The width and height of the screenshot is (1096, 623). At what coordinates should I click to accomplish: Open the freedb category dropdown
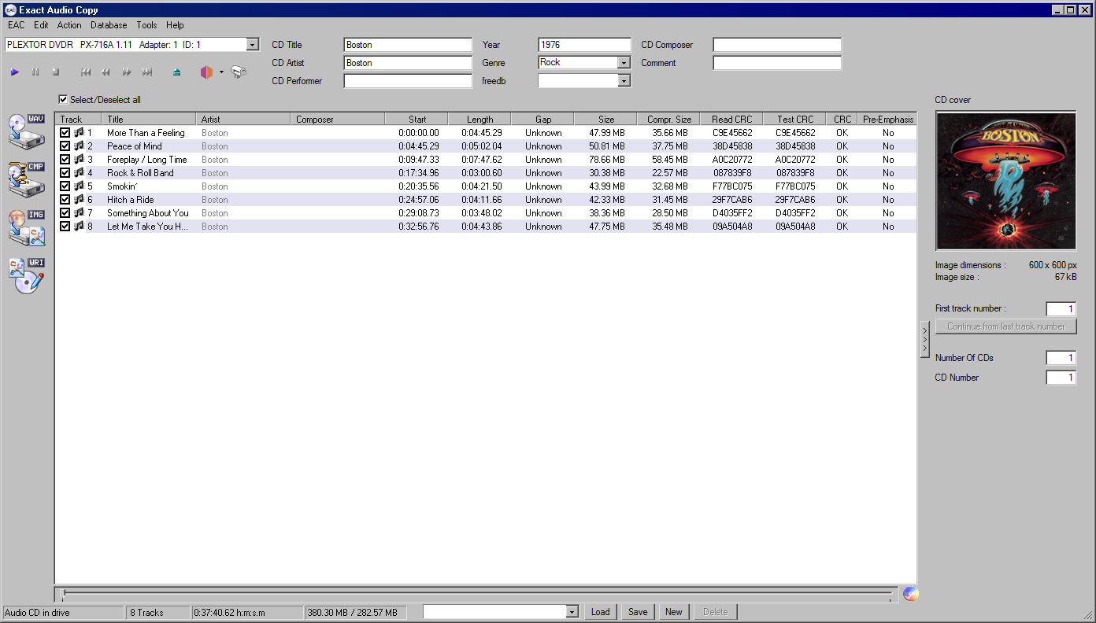pos(624,80)
